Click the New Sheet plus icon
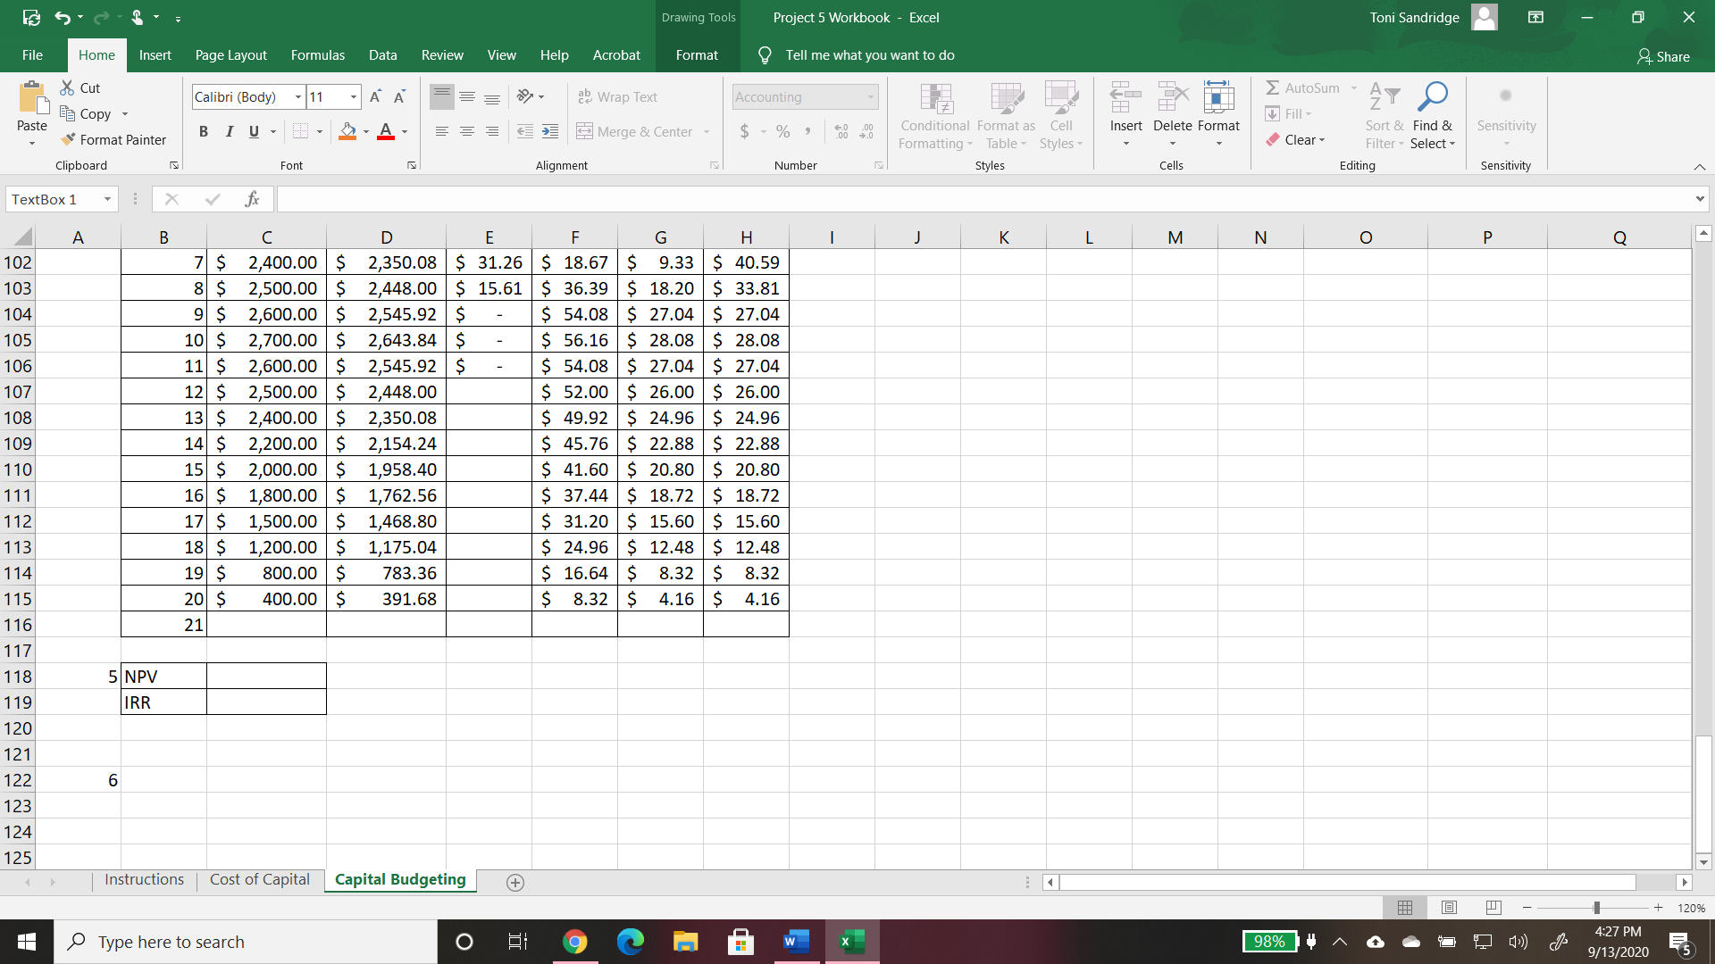This screenshot has height=964, width=1715. click(x=515, y=882)
